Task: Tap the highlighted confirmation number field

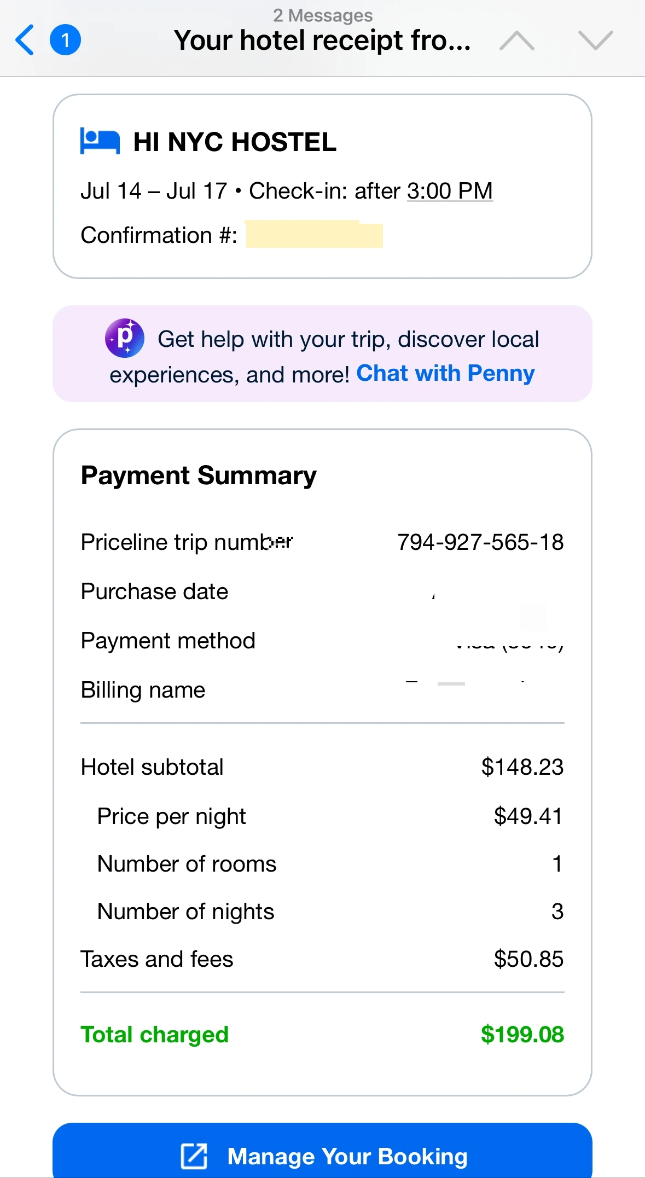Action: pyautogui.click(x=314, y=235)
